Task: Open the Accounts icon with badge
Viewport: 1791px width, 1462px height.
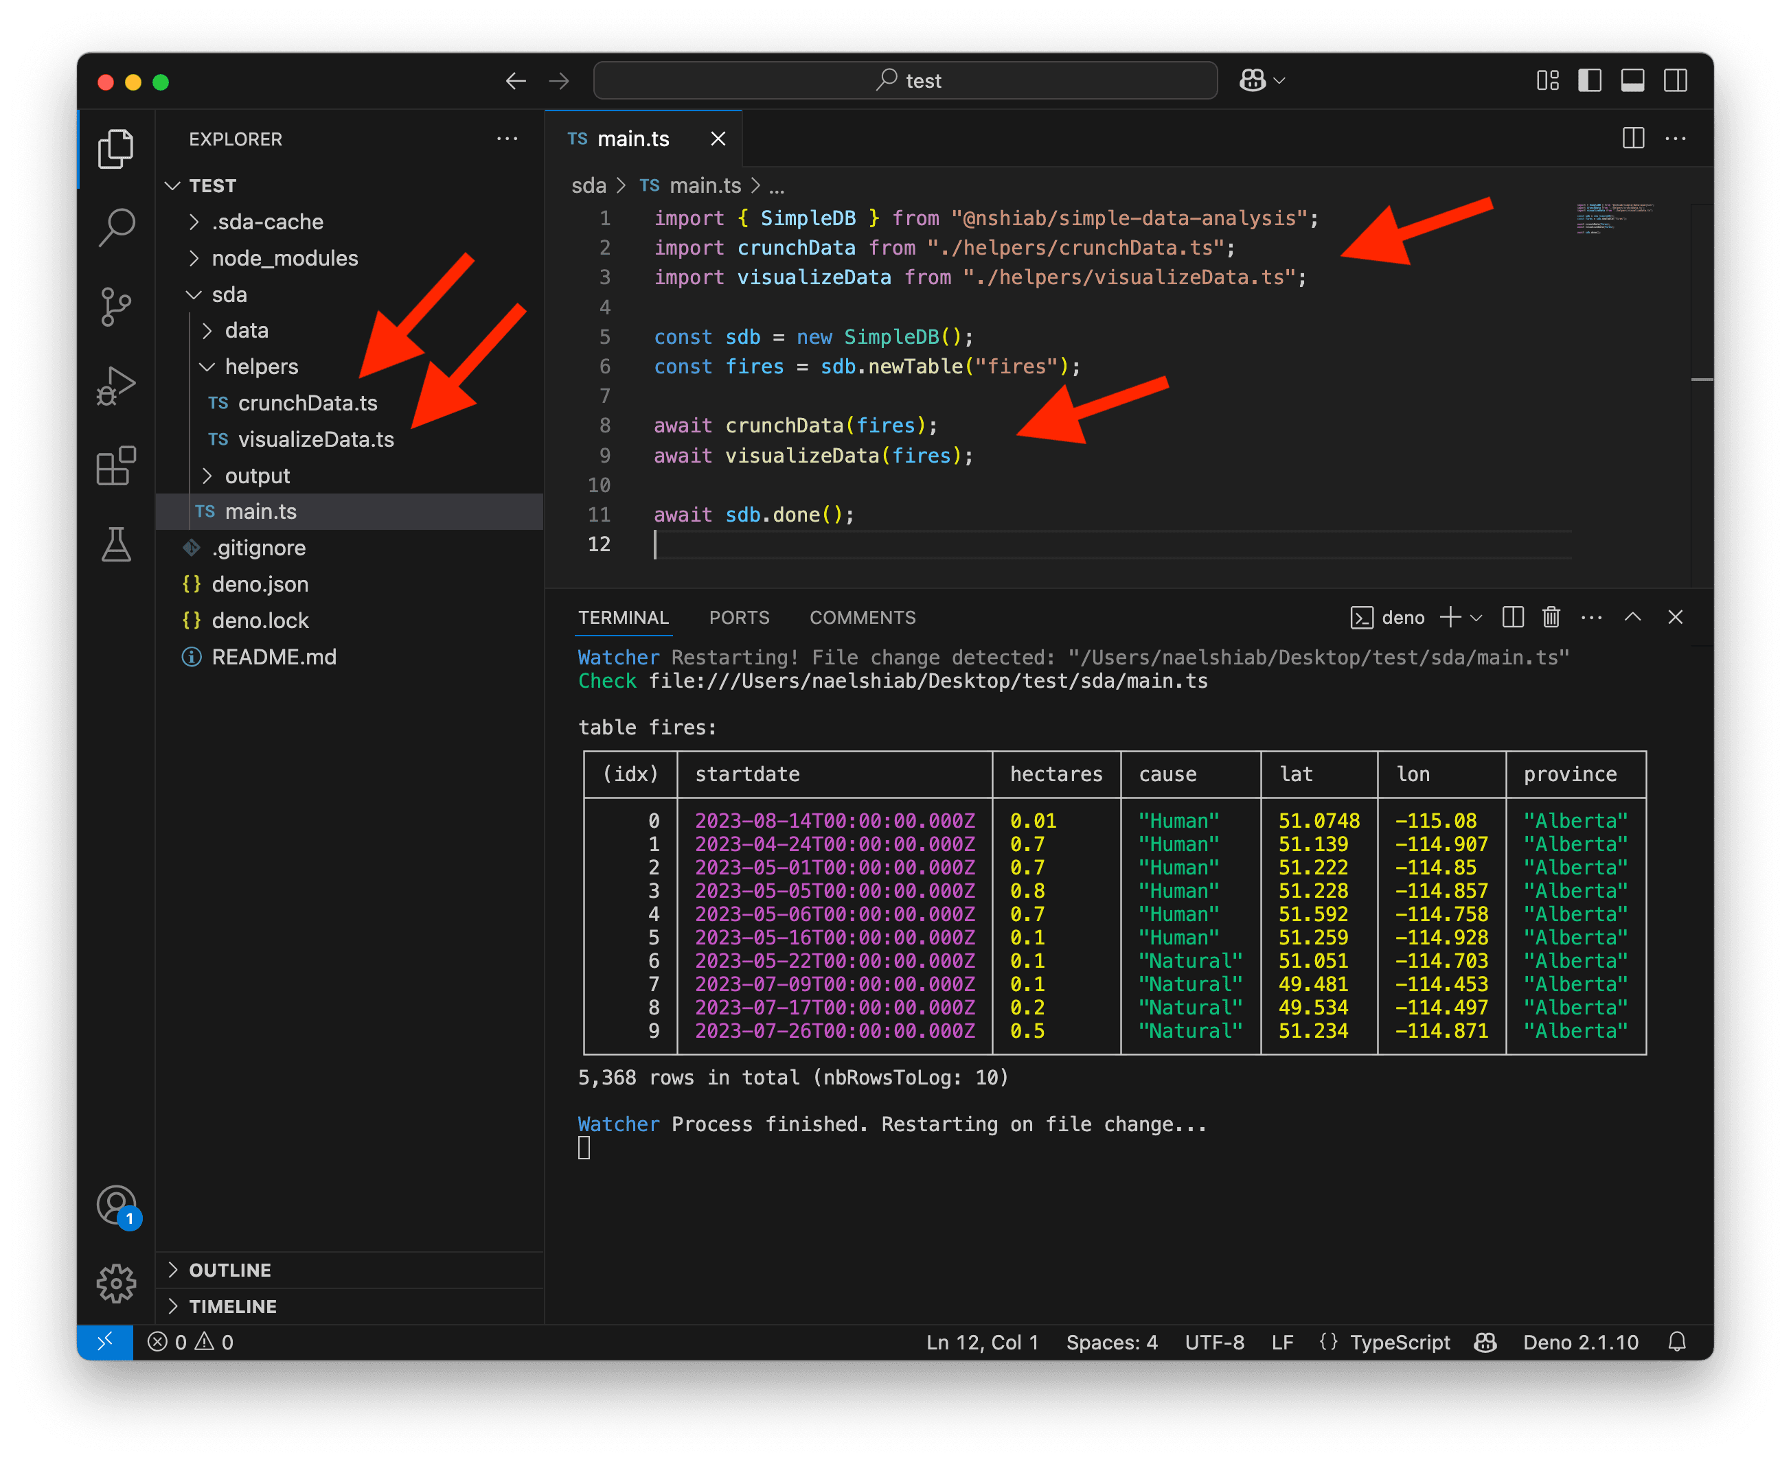Action: 117,1205
